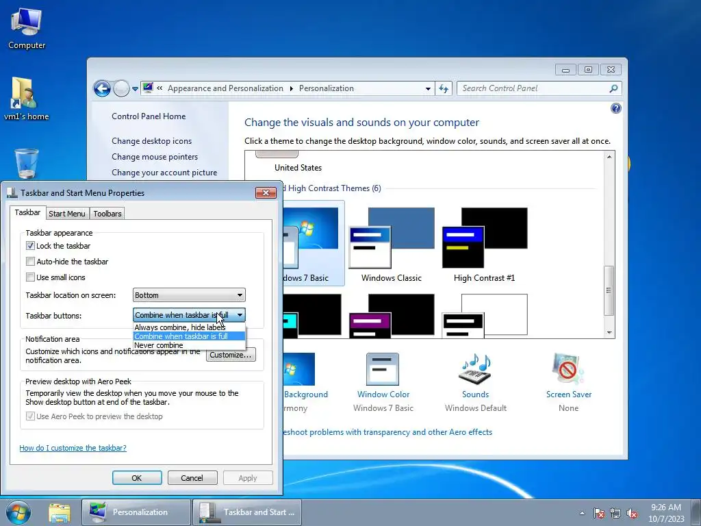Switch to Taskbar and Start taskbar button
The width and height of the screenshot is (701, 526).
click(247, 512)
